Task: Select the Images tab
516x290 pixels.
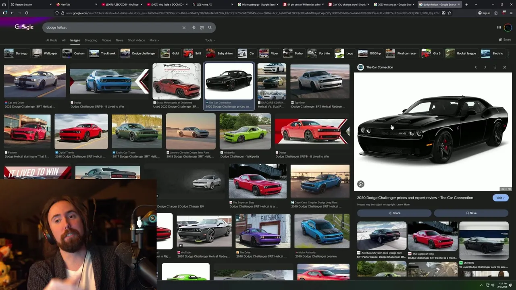Action: [x=75, y=40]
